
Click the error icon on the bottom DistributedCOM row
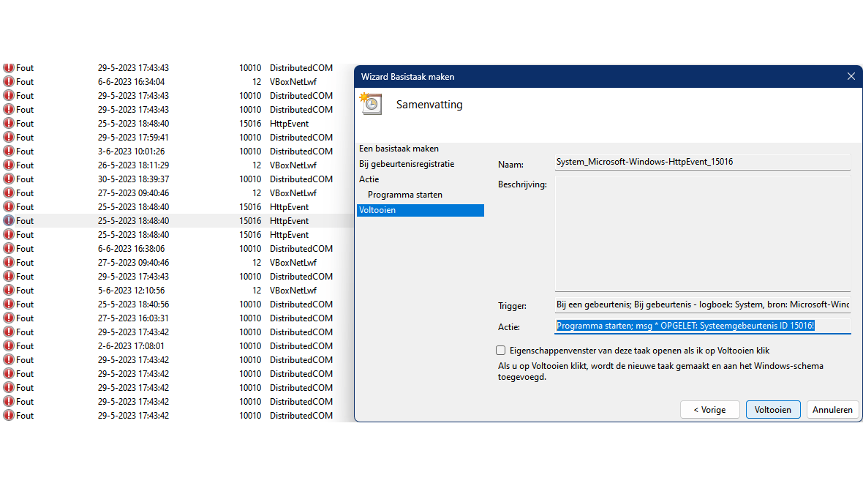(x=9, y=415)
